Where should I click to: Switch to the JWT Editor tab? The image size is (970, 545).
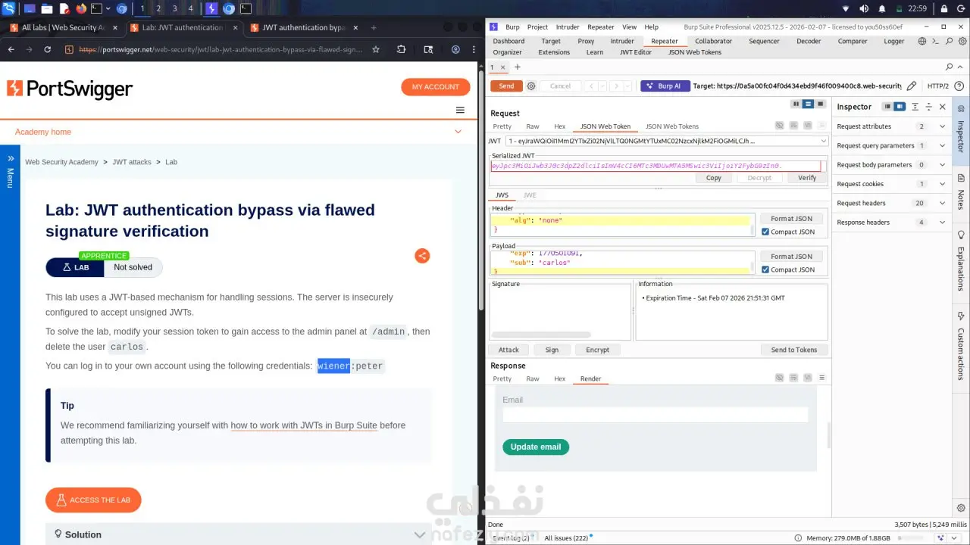(x=635, y=52)
